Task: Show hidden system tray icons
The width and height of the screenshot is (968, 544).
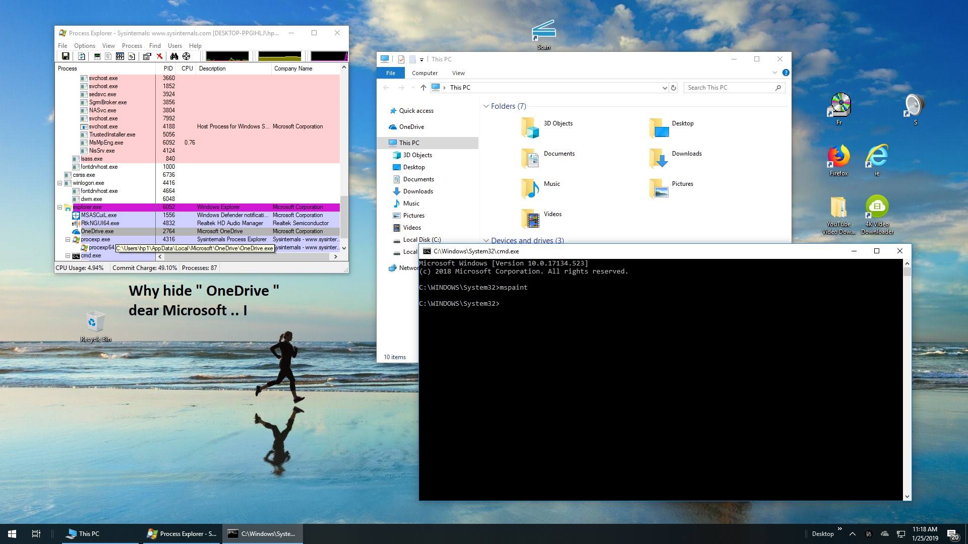Action: coord(852,534)
